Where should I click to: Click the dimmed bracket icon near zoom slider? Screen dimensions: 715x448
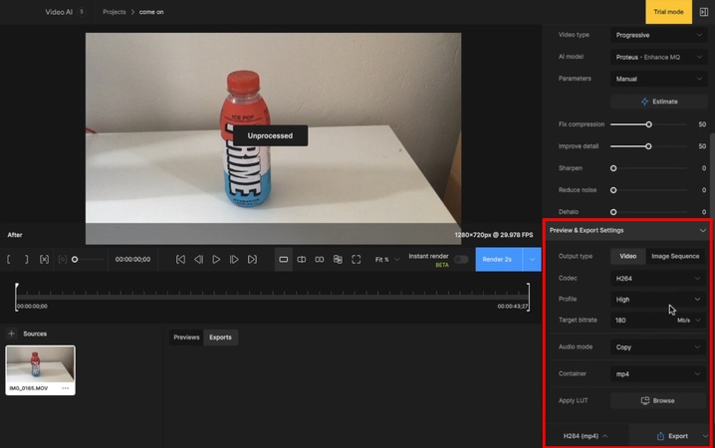[63, 259]
